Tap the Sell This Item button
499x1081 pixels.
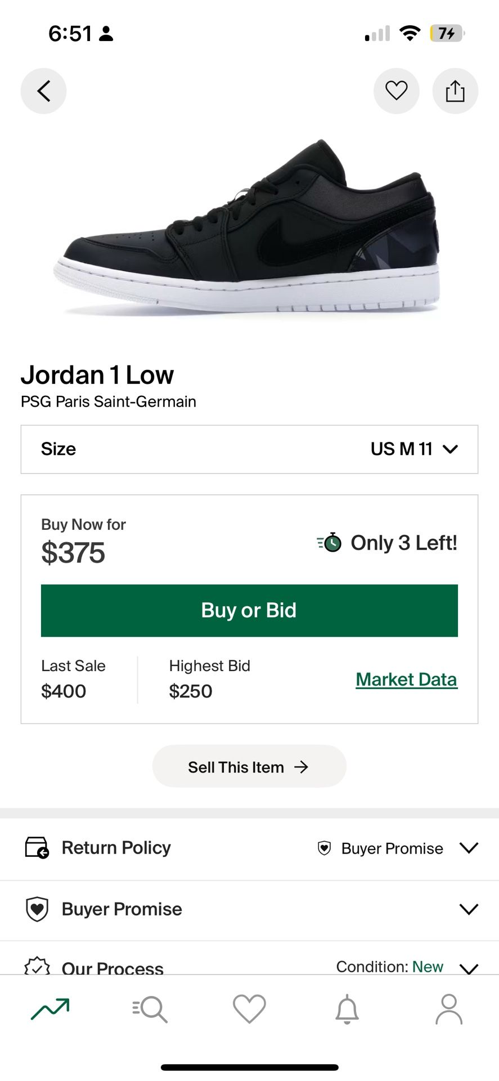[x=249, y=767]
